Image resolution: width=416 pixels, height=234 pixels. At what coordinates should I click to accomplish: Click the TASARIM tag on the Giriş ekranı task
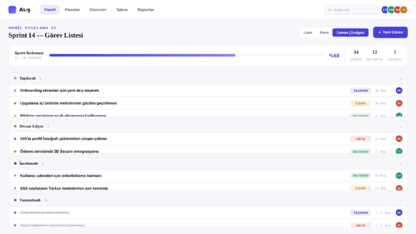[360, 213]
